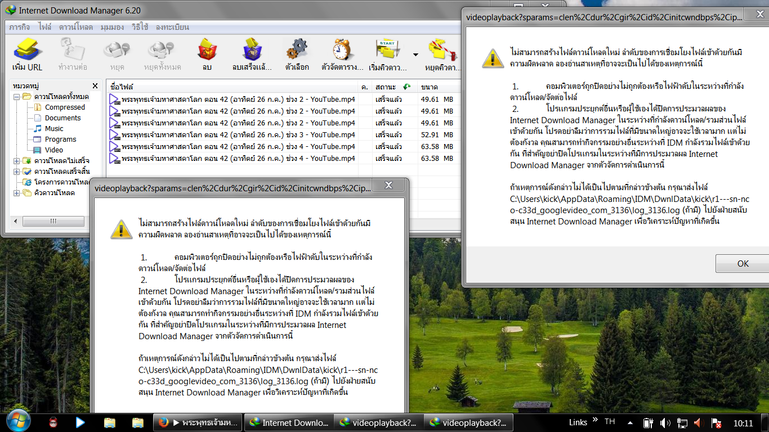Viewport: 769px width, 432px height.
Task: Click the 10:11 taskbar clock
Action: tap(743, 423)
